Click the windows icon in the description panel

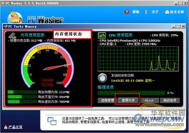coord(52,121)
